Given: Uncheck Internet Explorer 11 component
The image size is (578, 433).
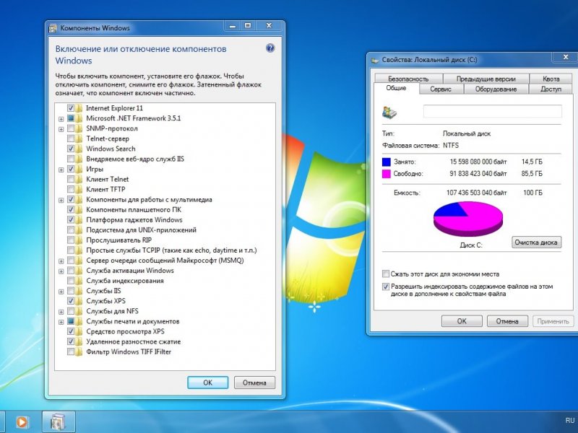Looking at the screenshot, I should (x=71, y=108).
